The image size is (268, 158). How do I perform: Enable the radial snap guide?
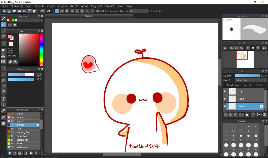77,11
